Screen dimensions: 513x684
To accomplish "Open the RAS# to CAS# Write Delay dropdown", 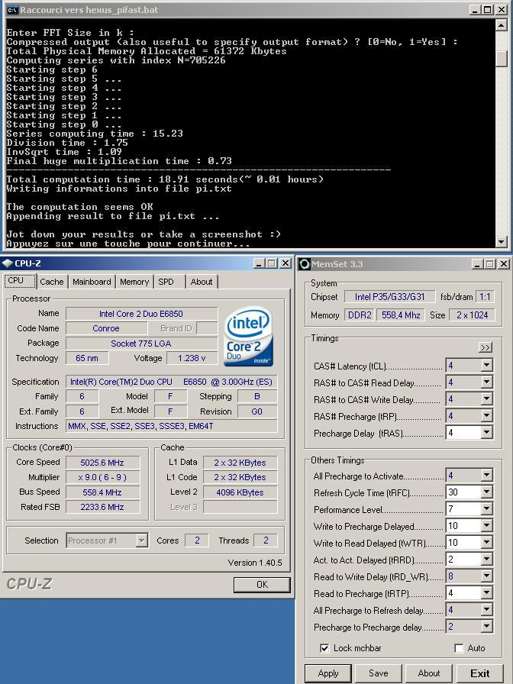I will pyautogui.click(x=486, y=399).
